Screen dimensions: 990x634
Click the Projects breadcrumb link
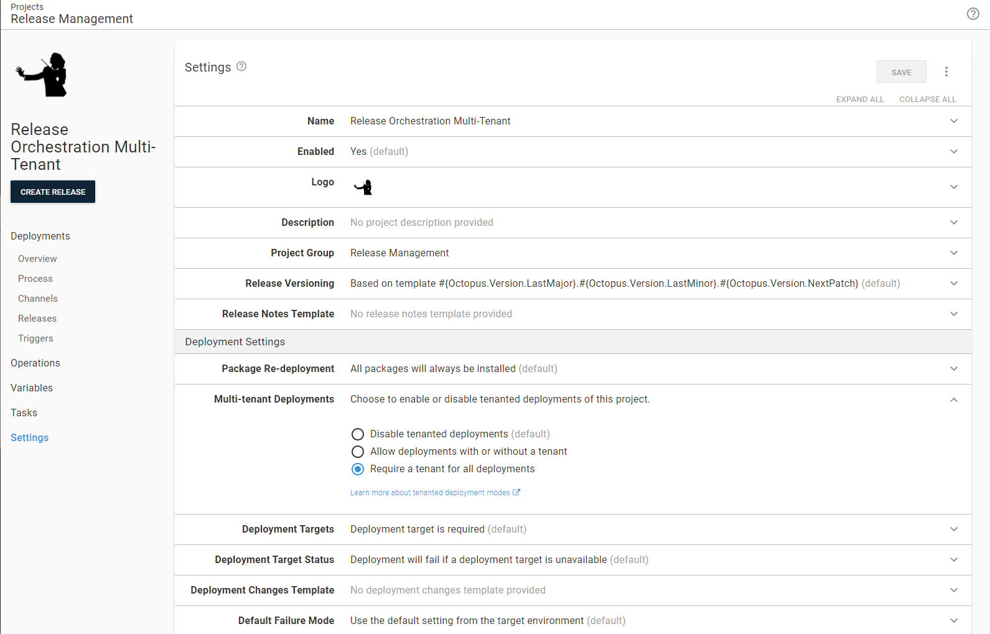pos(27,7)
